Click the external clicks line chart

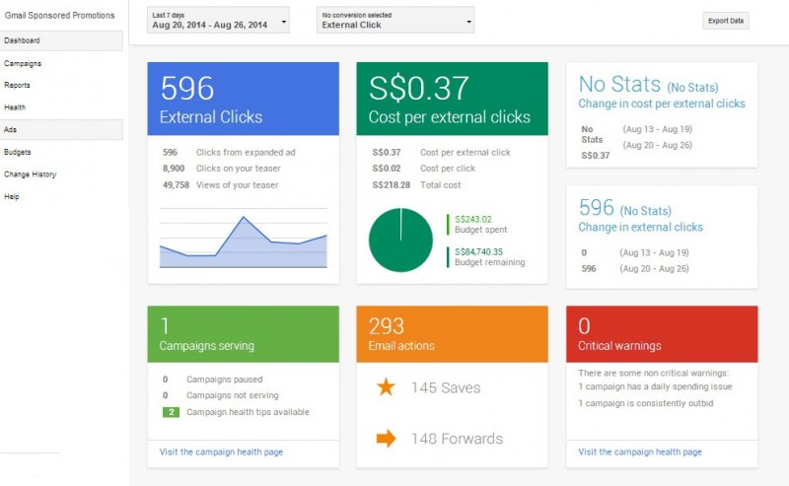[x=243, y=238]
